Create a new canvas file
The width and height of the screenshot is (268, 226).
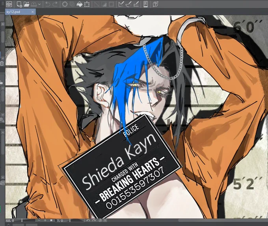[19, 4]
